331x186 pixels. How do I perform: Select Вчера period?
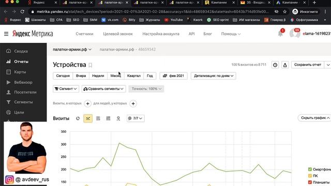point(81,76)
